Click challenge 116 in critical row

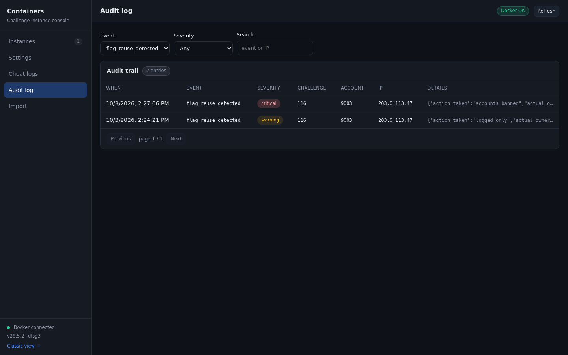tap(302, 103)
